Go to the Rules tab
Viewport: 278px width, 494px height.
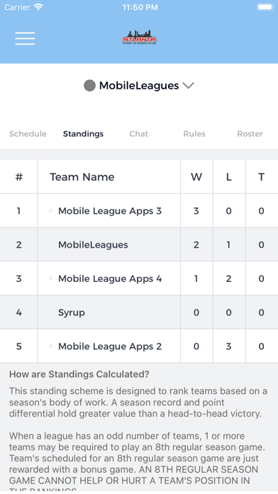[x=194, y=134]
